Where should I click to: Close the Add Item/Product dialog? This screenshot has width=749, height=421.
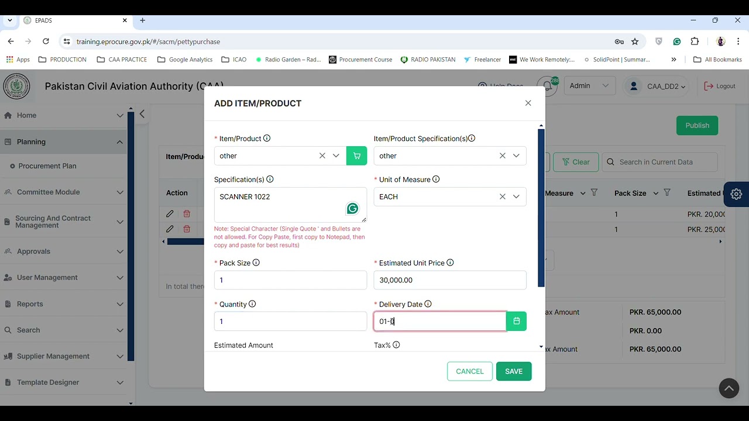pos(528,103)
